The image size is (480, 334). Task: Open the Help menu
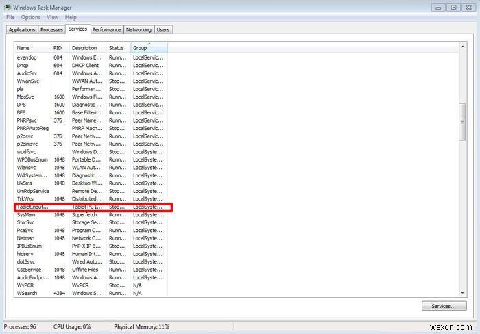point(71,17)
